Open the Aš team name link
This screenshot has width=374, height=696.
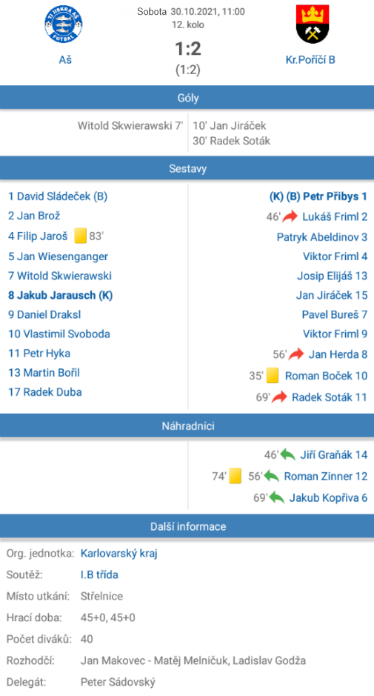point(65,59)
